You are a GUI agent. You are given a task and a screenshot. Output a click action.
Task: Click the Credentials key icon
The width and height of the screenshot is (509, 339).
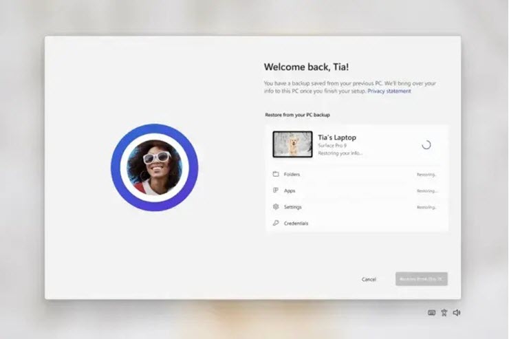click(276, 223)
